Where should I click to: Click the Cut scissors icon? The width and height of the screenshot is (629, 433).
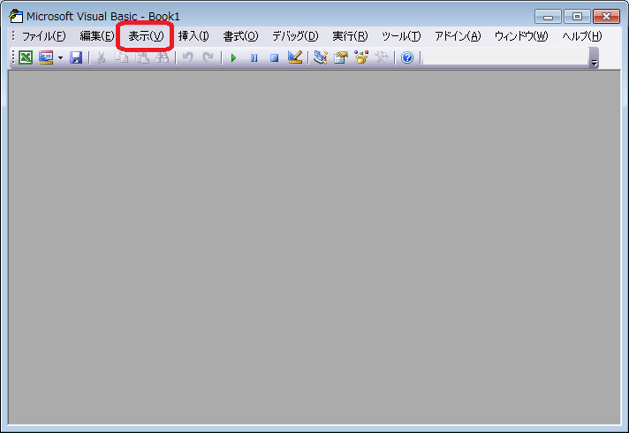pos(101,57)
